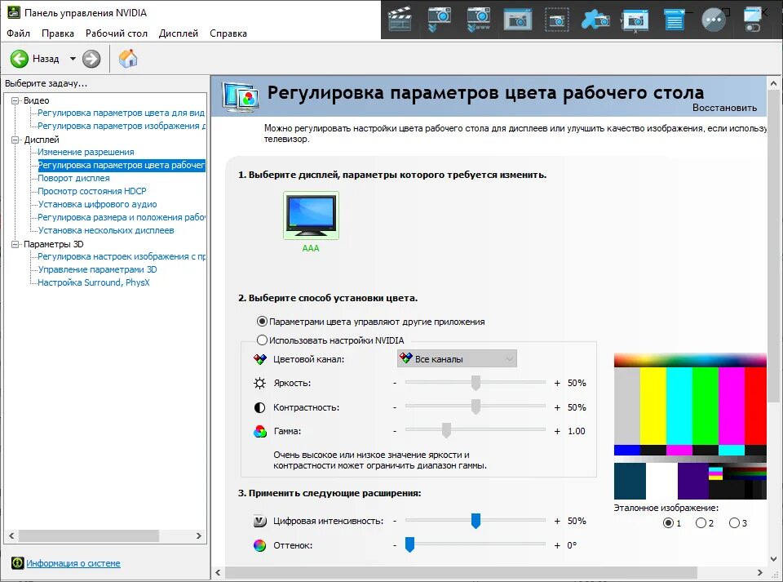783x582 pixels.
Task: Select the AAA display monitor thumbnail
Action: [x=311, y=215]
